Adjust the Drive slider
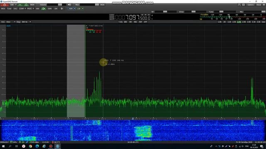Viewport: 266px width, 149px height. point(195,12)
